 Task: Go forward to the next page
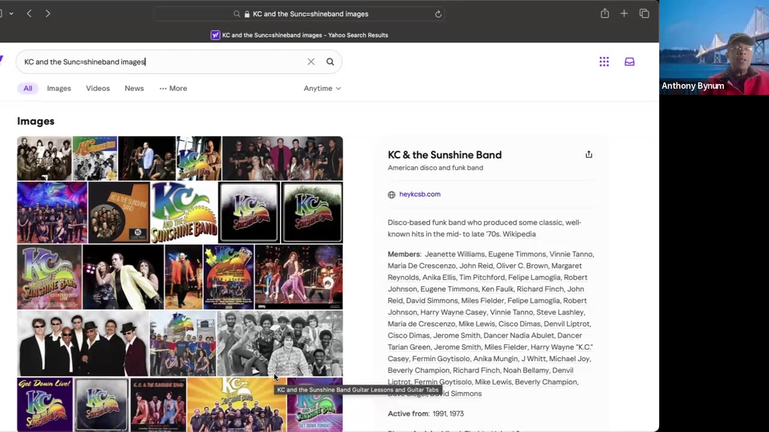point(48,14)
